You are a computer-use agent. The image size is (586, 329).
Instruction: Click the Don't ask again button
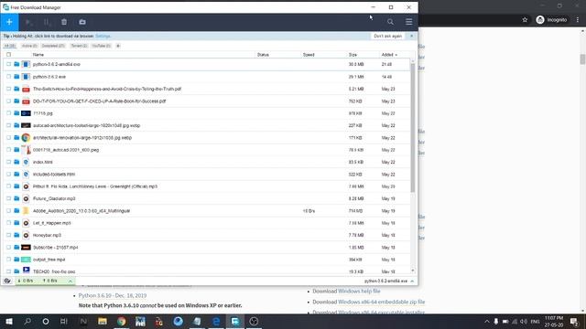[387, 37]
